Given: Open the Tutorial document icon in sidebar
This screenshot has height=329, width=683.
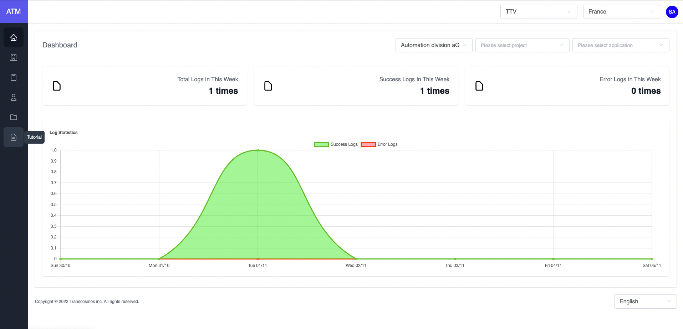Looking at the screenshot, I should [14, 137].
